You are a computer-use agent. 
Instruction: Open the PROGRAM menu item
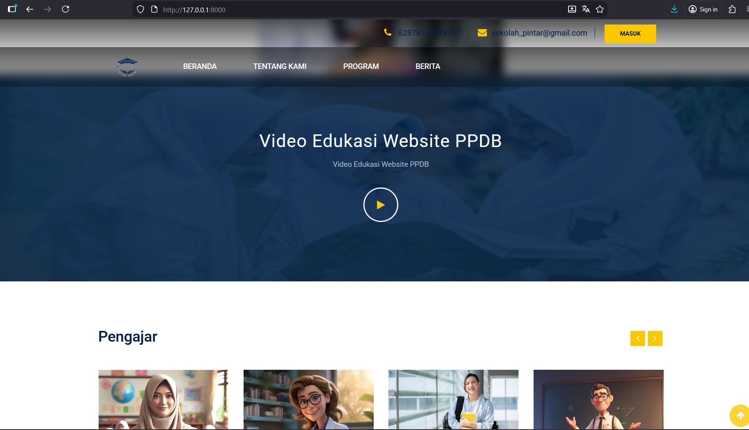(x=361, y=67)
